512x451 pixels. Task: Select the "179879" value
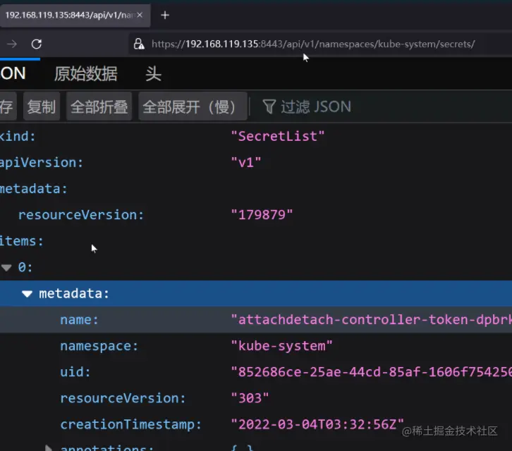point(262,215)
